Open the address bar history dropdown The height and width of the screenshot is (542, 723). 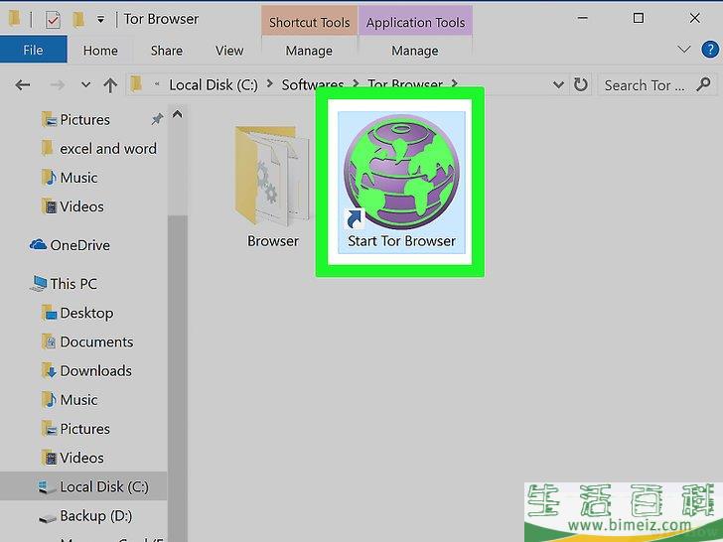pyautogui.click(x=558, y=84)
